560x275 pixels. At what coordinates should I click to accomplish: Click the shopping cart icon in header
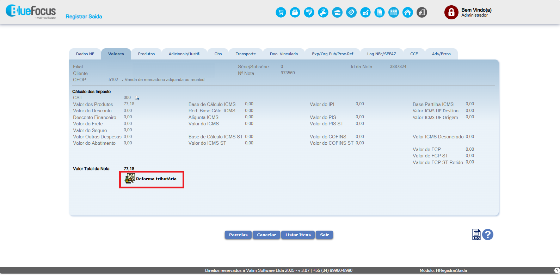point(281,13)
